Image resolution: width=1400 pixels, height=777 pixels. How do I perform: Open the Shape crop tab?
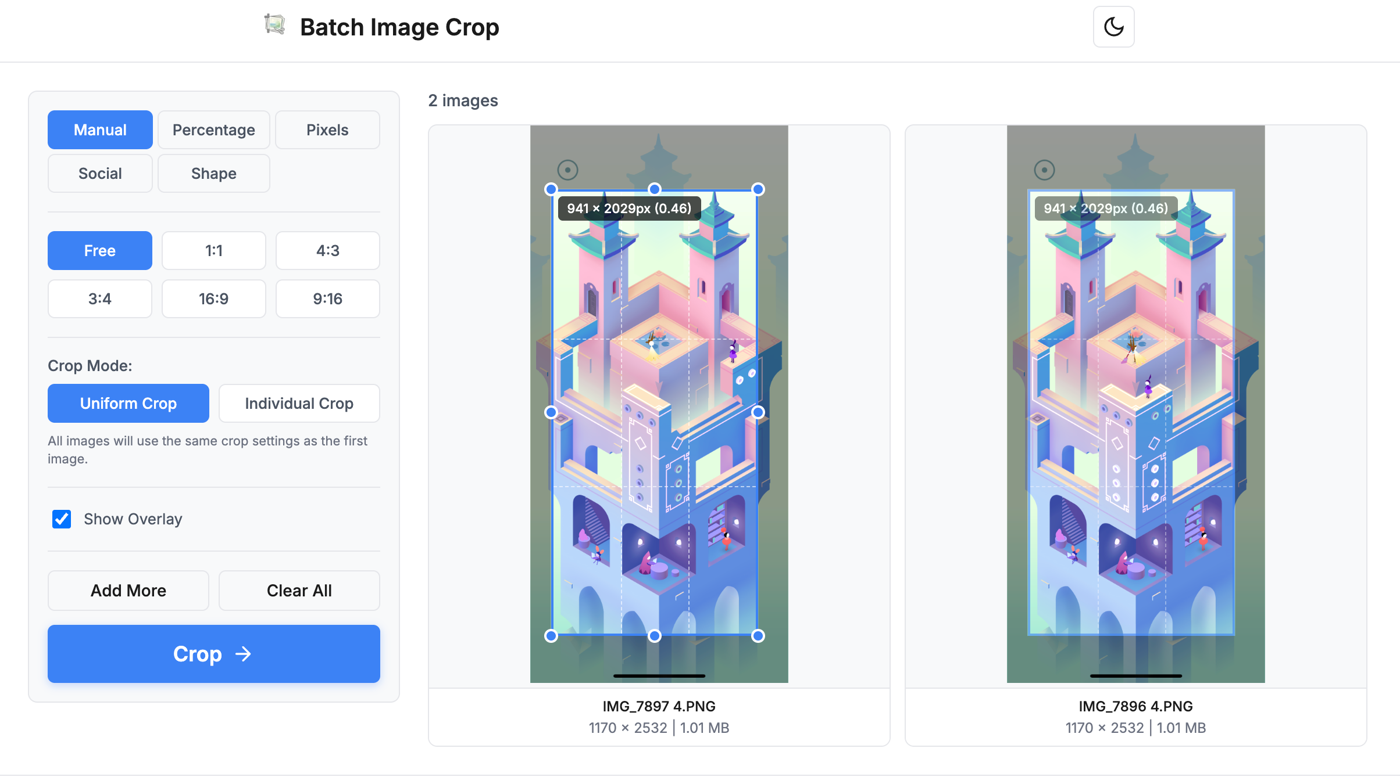pos(213,173)
